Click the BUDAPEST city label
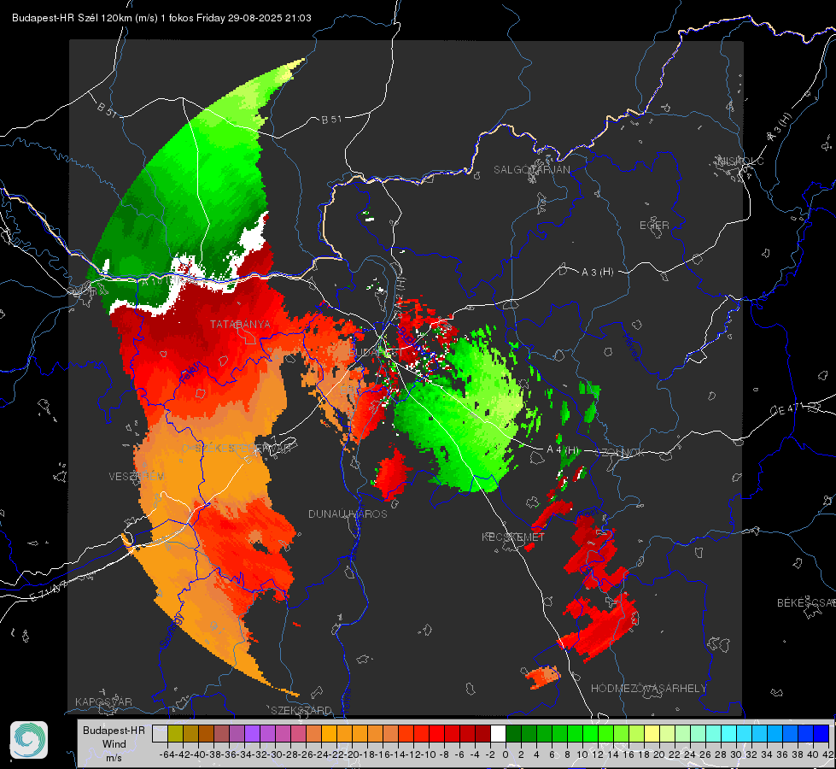 coord(376,353)
